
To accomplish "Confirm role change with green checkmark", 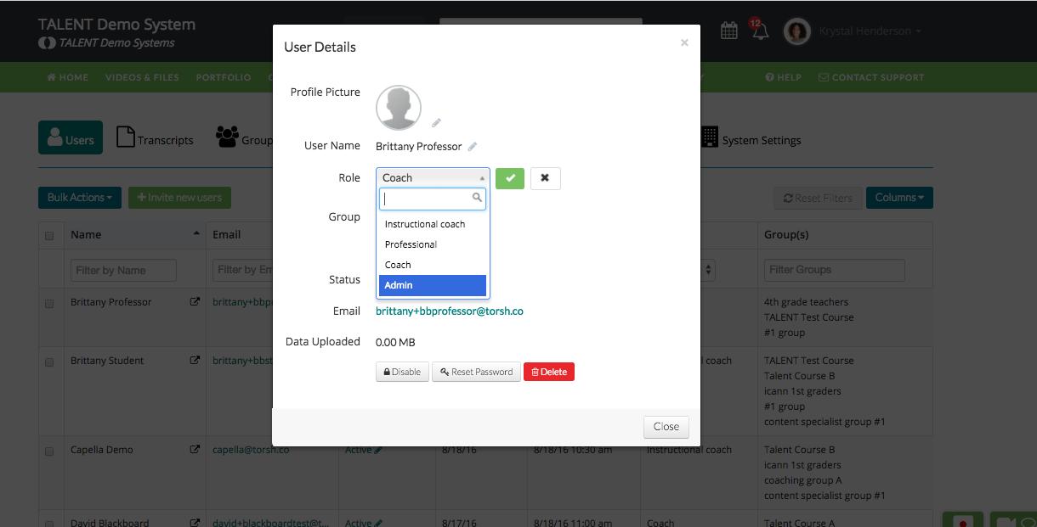I will pyautogui.click(x=510, y=178).
